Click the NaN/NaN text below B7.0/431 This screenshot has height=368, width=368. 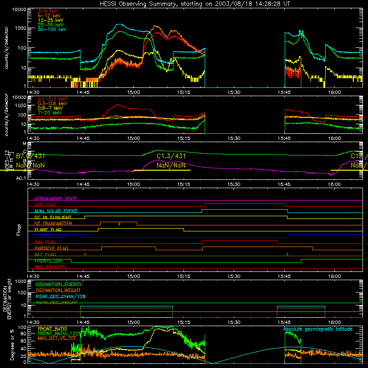(x=30, y=166)
